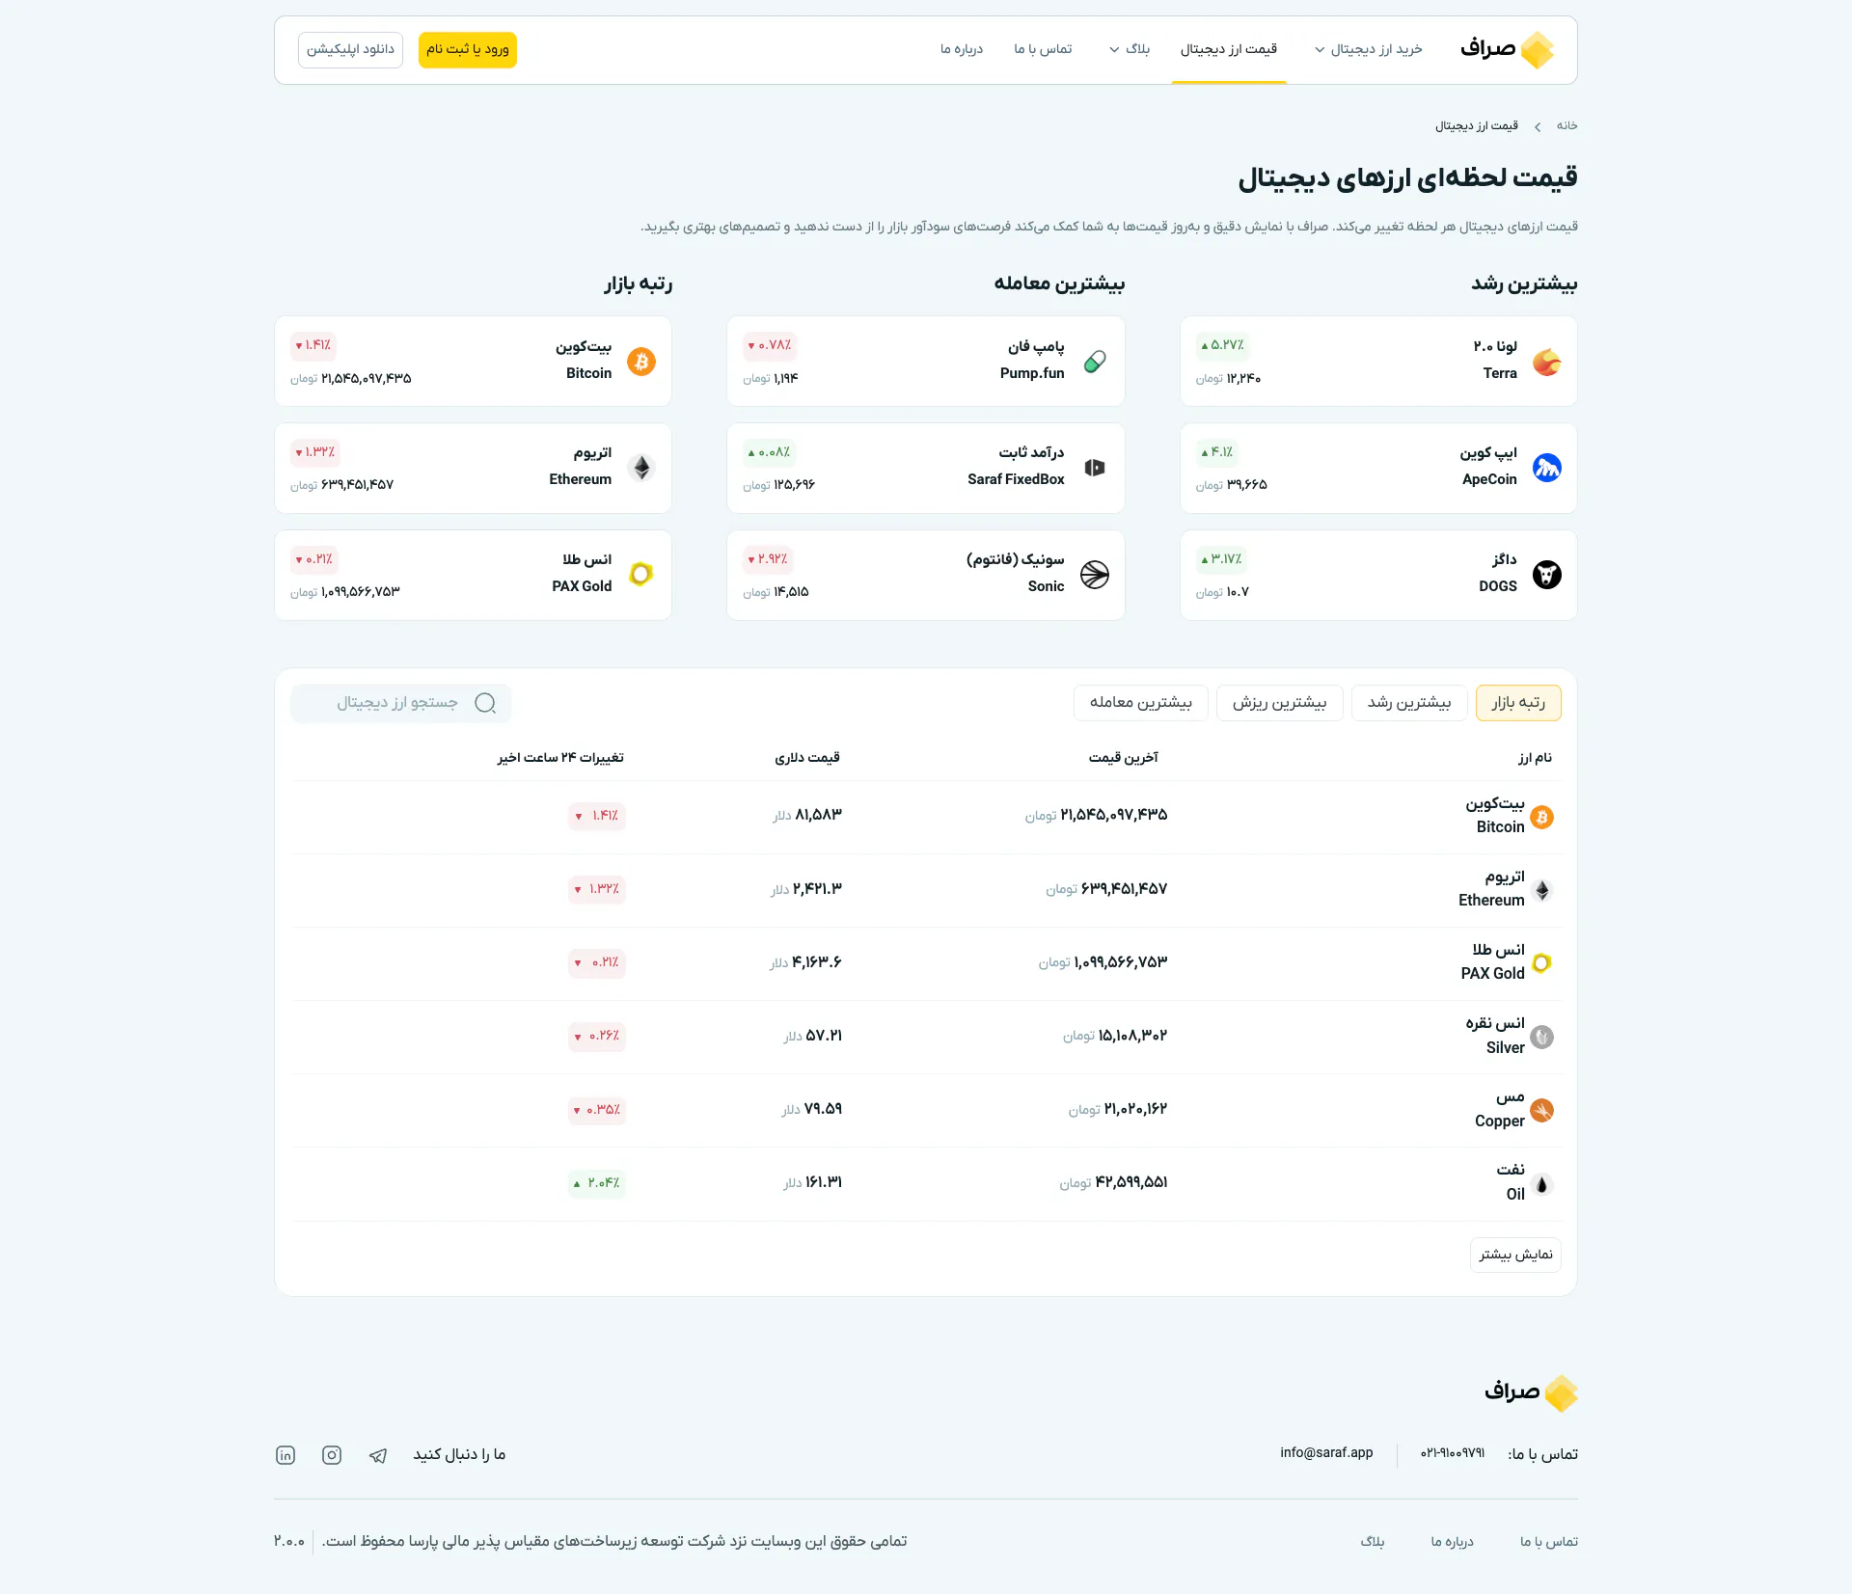Click the Sonic coin icon
Viewport: 1852px width, 1594px height.
click(x=1095, y=575)
